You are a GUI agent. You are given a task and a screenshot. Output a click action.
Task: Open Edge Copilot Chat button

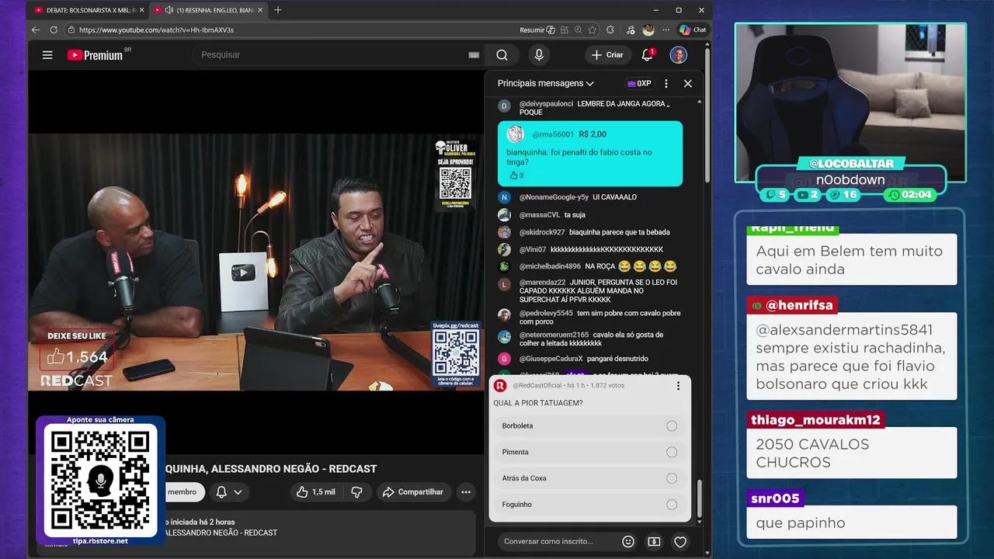point(693,30)
